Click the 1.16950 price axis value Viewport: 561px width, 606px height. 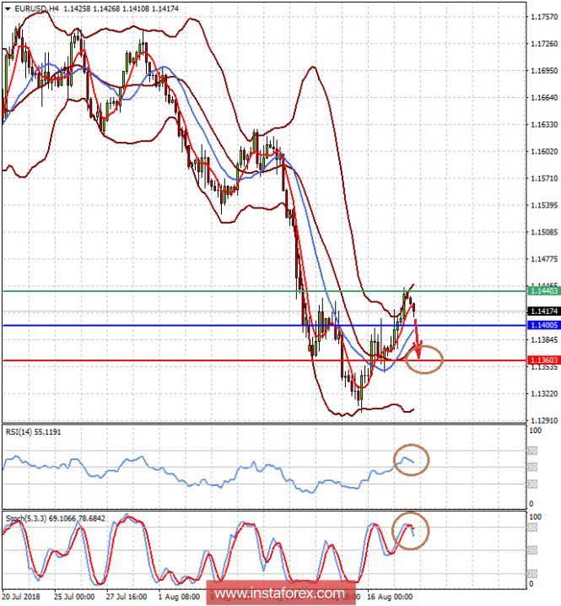tap(544, 71)
